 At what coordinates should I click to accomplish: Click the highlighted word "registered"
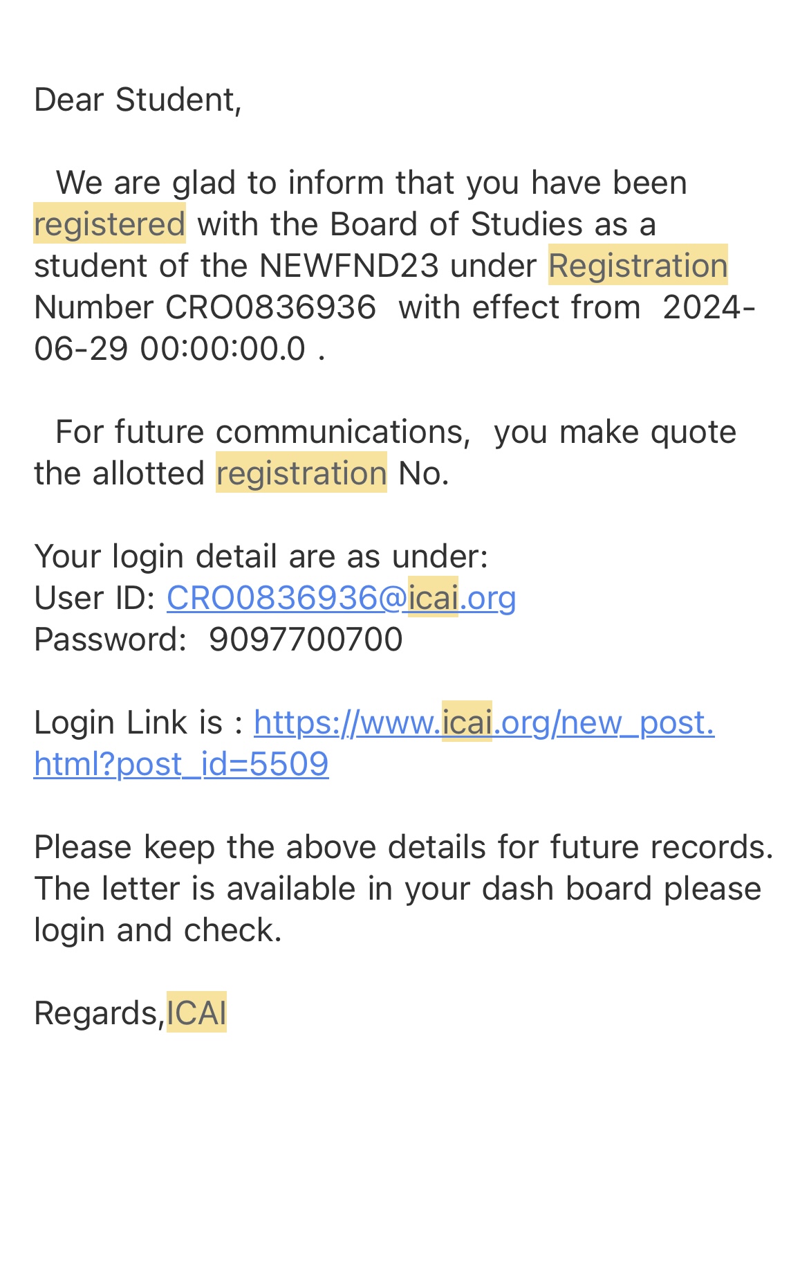pos(109,224)
